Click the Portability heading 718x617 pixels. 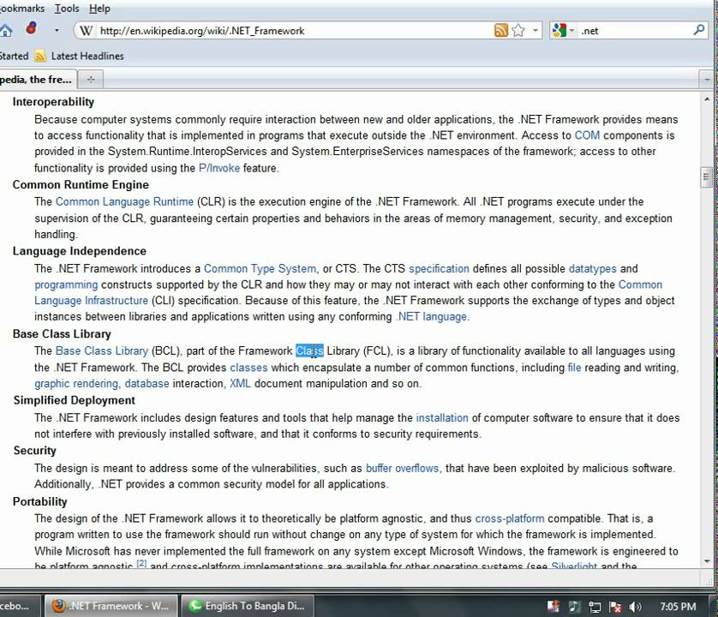click(39, 501)
